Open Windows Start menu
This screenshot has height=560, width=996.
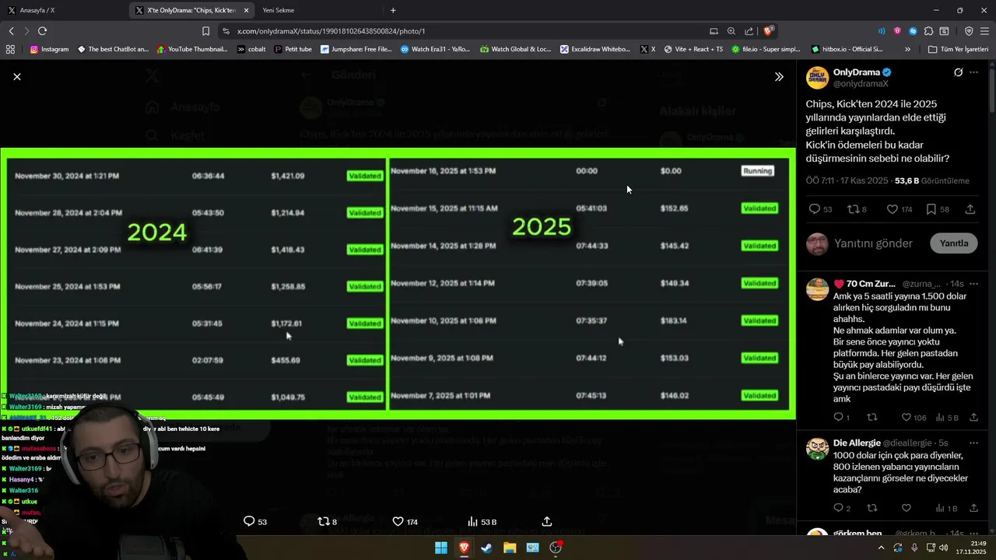(x=441, y=548)
